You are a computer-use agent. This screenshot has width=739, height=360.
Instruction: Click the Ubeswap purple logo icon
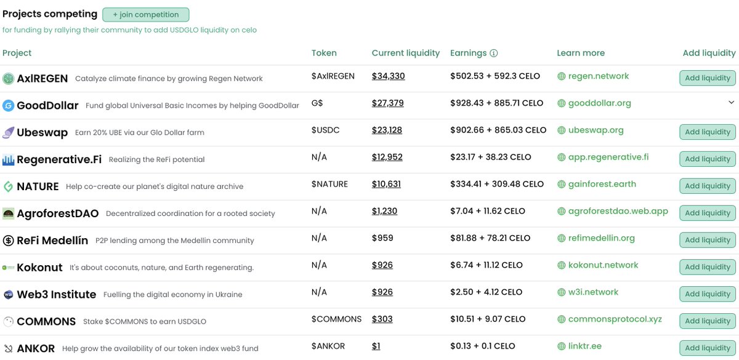pos(8,132)
